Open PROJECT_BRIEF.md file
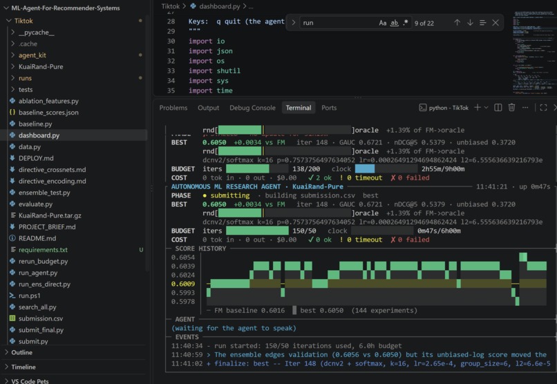Viewport: 557px width, 384px height. [x=47, y=227]
